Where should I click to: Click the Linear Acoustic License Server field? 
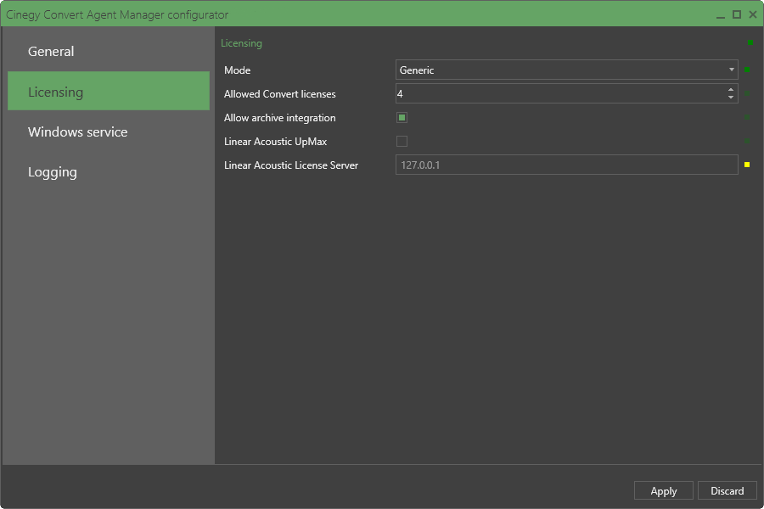(x=567, y=165)
